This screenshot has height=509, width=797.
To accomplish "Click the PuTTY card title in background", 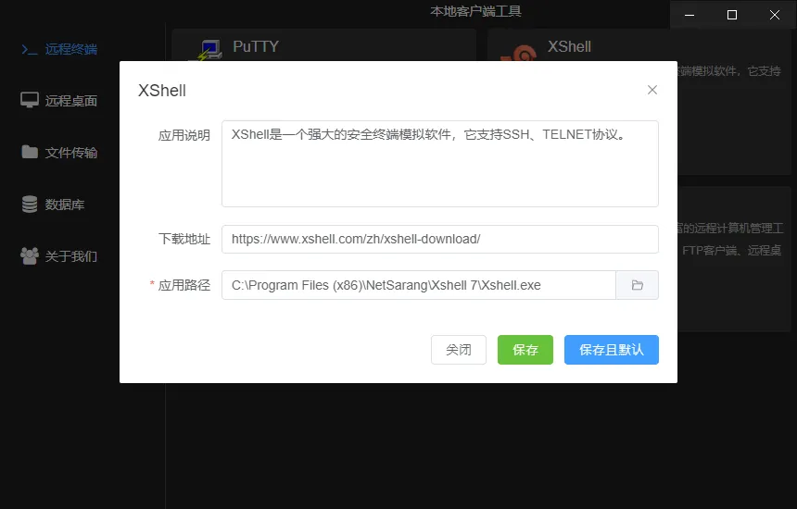I will click(x=256, y=46).
